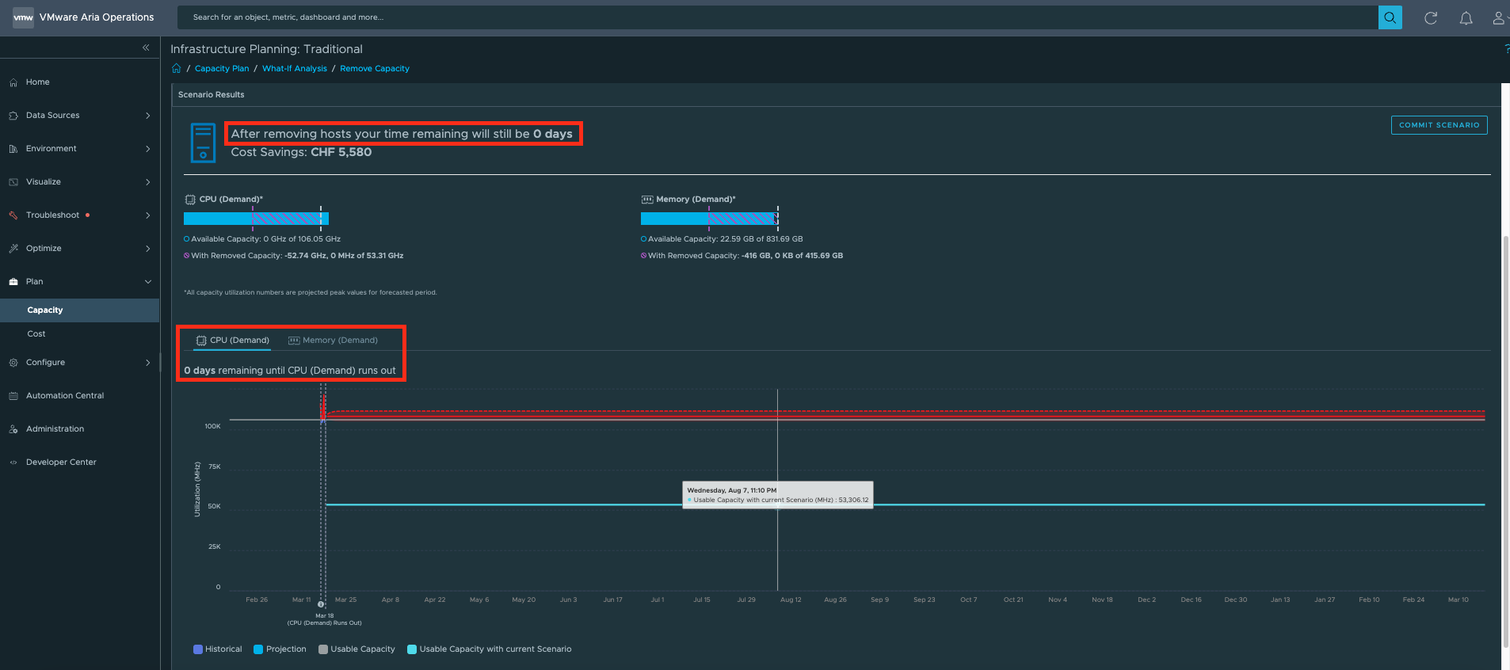Click the Automation Central icon
The image size is (1510, 670).
coord(13,396)
